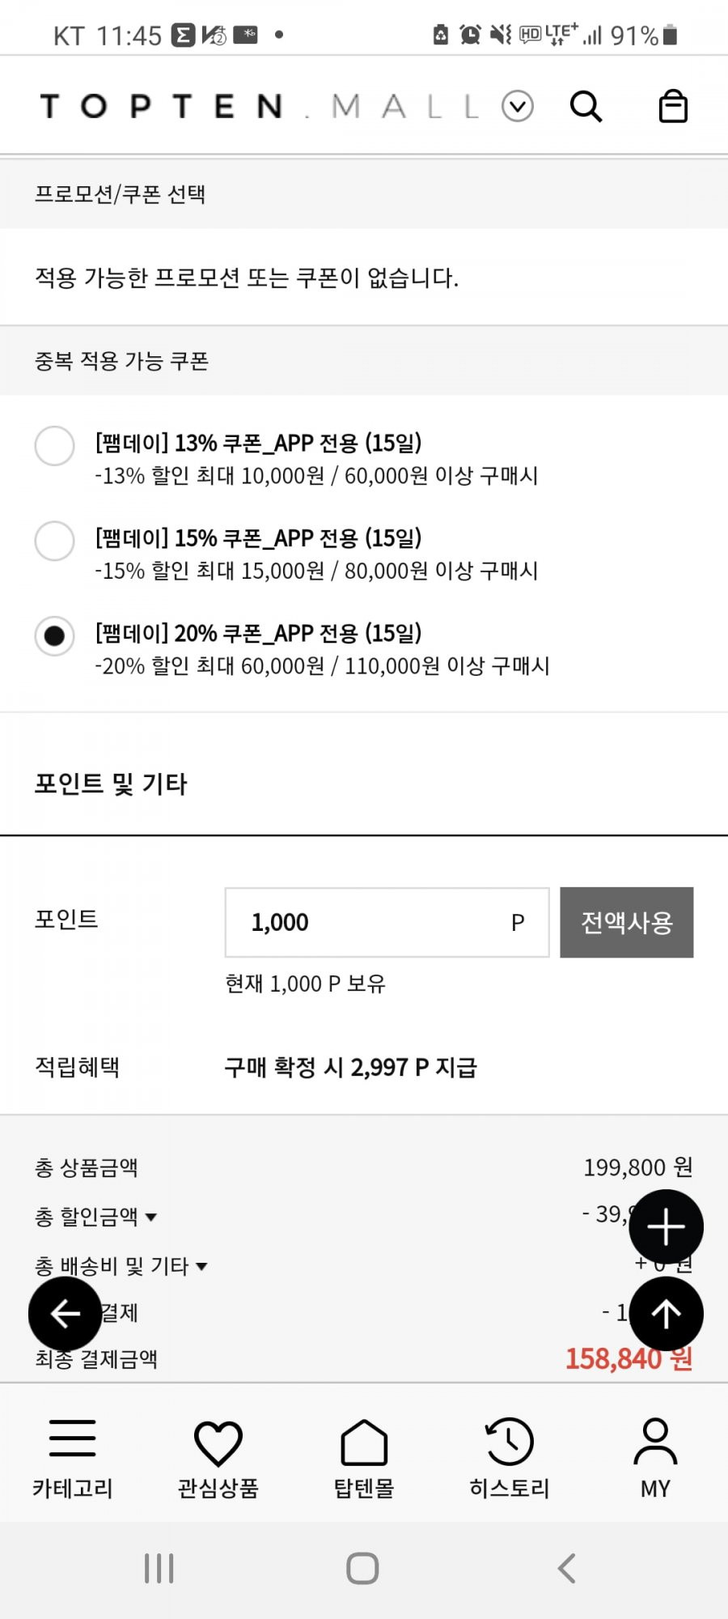The width and height of the screenshot is (728, 1619).
Task: Open the TOPTEN MALL circled chevron dropdown
Action: point(518,106)
